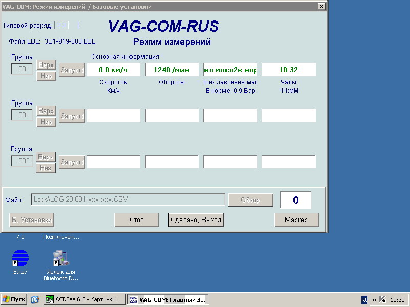Click the taskbar clock 10:30

(398, 300)
